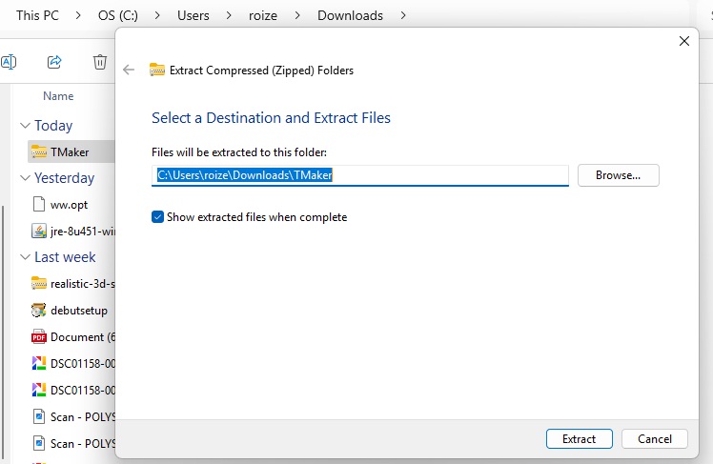Select the jre-8u451 installer file icon
The image size is (713, 464).
39,231
